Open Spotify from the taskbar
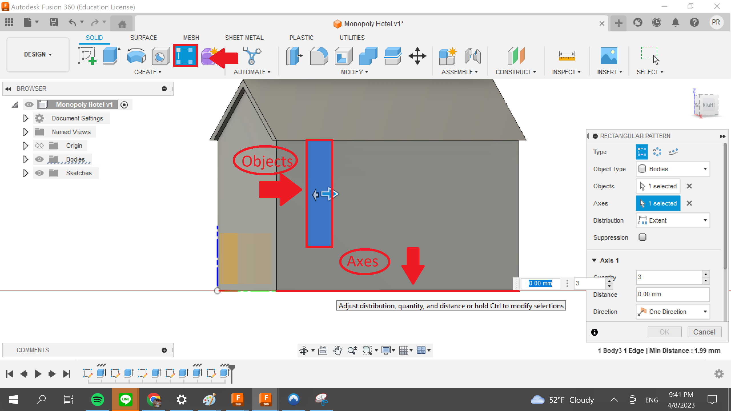731x411 pixels. 97,399
